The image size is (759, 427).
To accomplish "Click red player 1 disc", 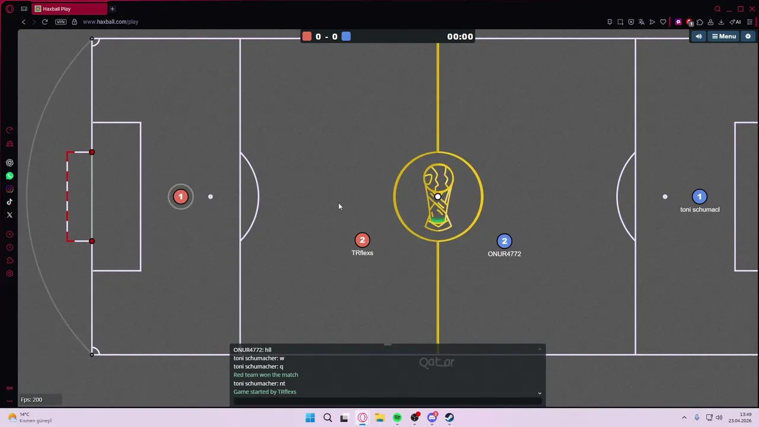I will pos(181,197).
